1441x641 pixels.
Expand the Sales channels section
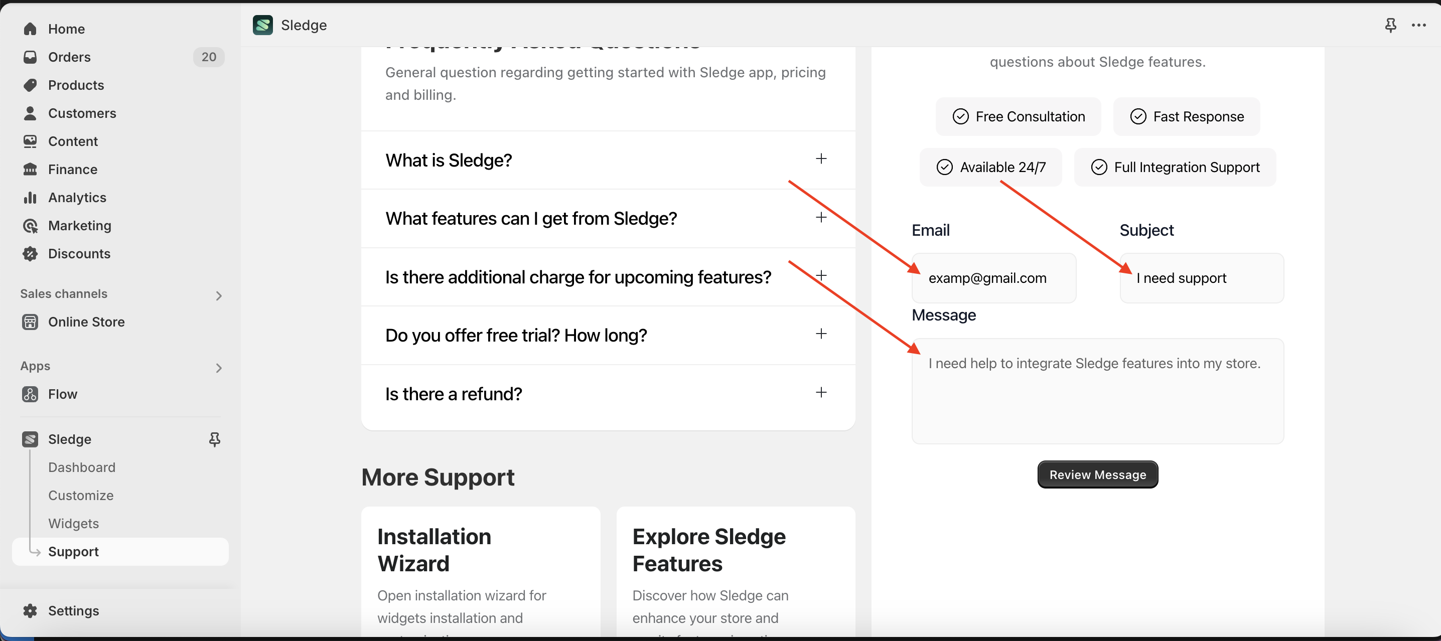pos(219,295)
